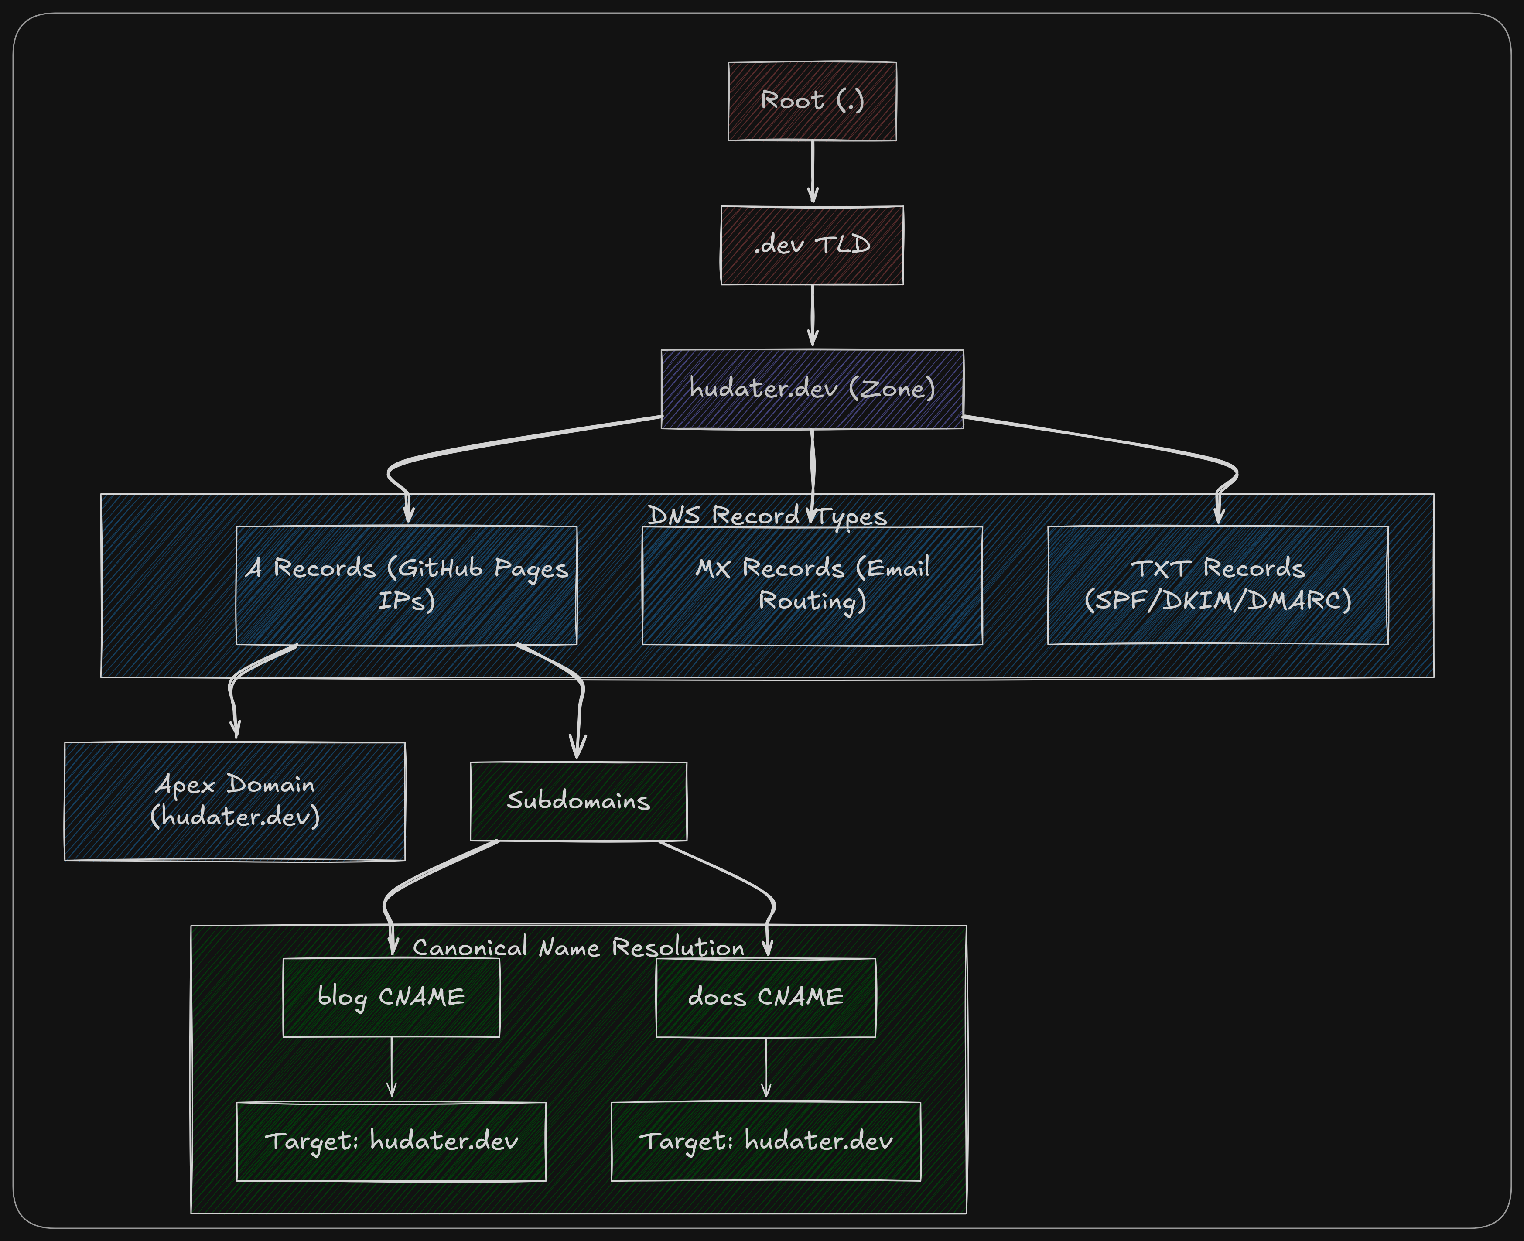Click the hudater.dev (Zone) node
The width and height of the screenshot is (1524, 1241).
[812, 389]
